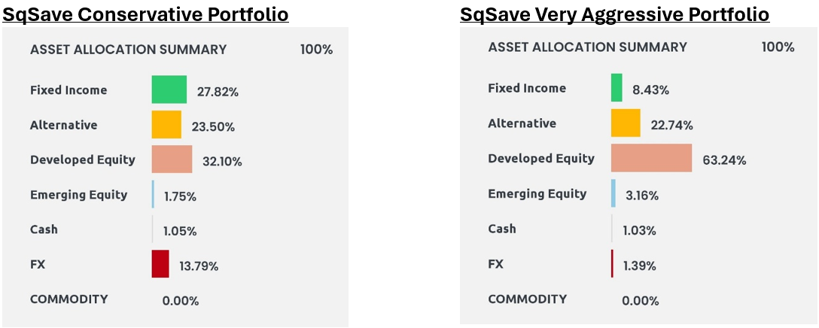This screenshot has height=328, width=819.
Task: Click the light blue Emerging Equity bar showing 1.75%
Action: 153,194
